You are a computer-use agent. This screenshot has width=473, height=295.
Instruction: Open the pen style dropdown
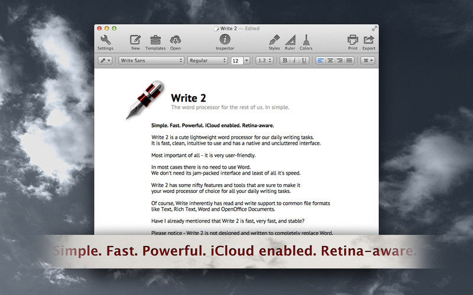coord(105,61)
